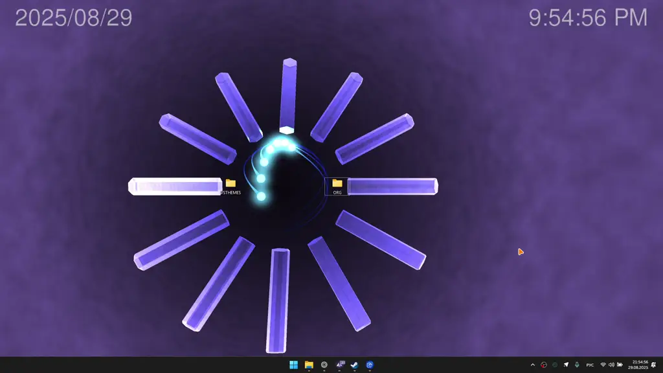Viewport: 663px width, 373px height.
Task: Select the ORG folder on desktop
Action: pos(337,186)
